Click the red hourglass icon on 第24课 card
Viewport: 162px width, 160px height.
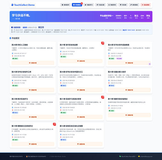pos(61,83)
